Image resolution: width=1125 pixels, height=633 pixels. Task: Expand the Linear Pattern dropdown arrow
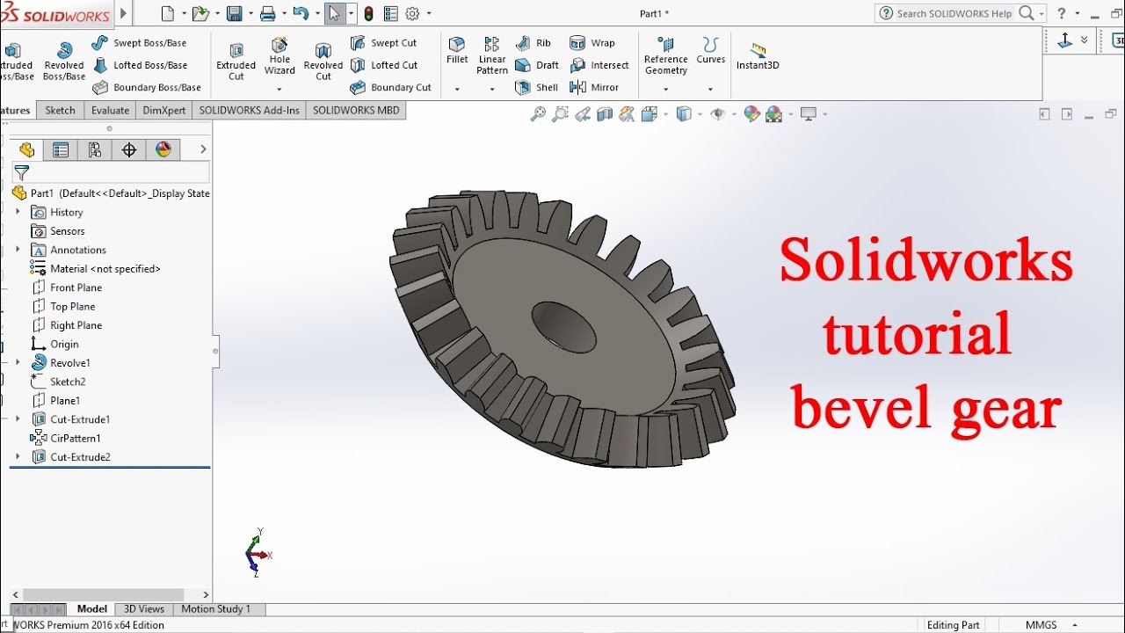coord(492,89)
